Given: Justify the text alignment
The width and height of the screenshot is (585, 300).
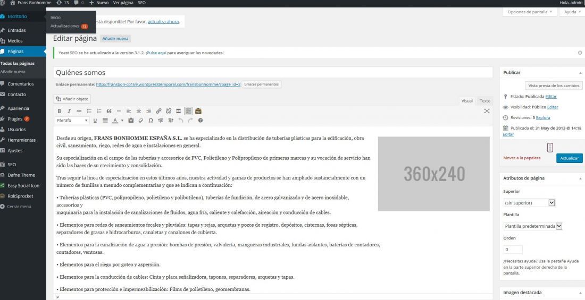Looking at the screenshot, I should pyautogui.click(x=105, y=121).
